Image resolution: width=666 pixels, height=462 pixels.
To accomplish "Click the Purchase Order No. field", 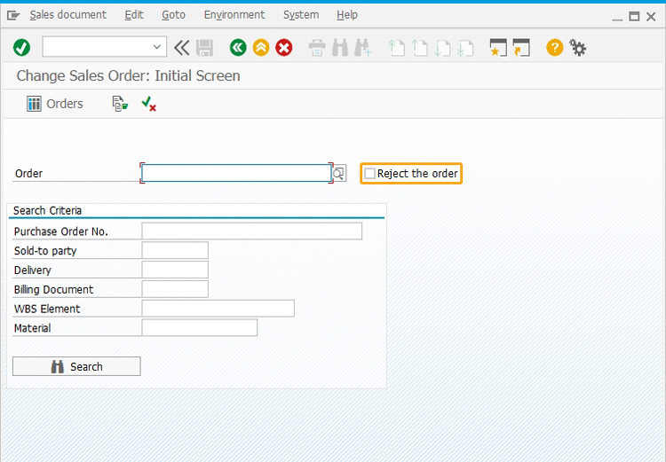I will click(252, 231).
